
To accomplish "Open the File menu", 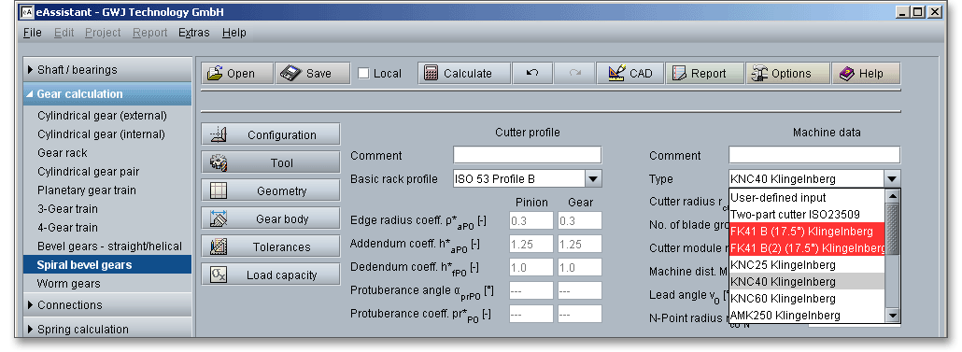I will click(x=32, y=33).
